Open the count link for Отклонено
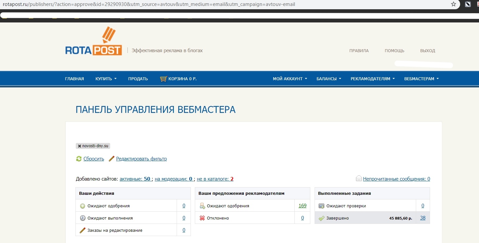 click(x=303, y=218)
